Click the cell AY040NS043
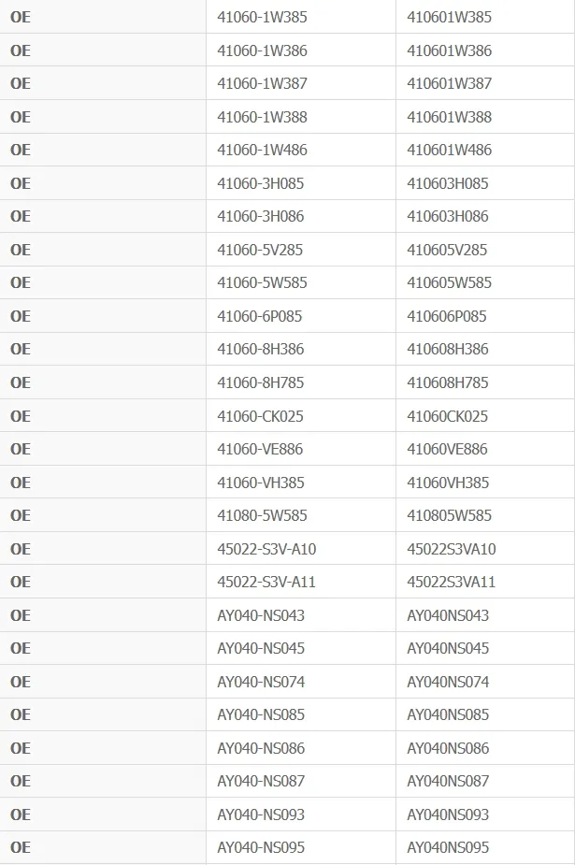The height and width of the screenshot is (865, 575). pos(448,615)
